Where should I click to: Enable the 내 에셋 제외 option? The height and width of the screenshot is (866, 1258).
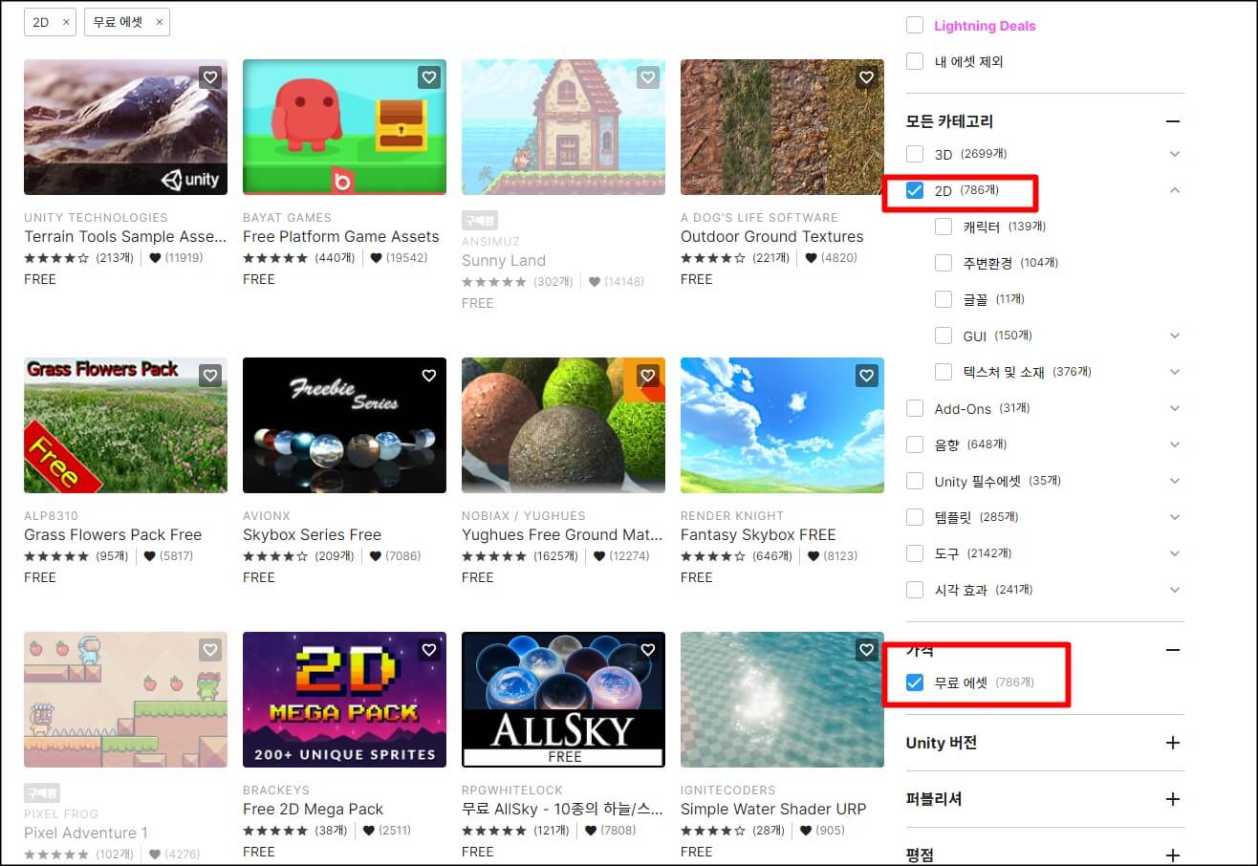(914, 61)
